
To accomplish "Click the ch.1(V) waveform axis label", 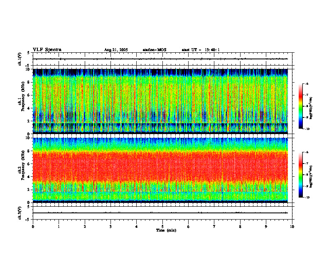I will click(x=20, y=59).
